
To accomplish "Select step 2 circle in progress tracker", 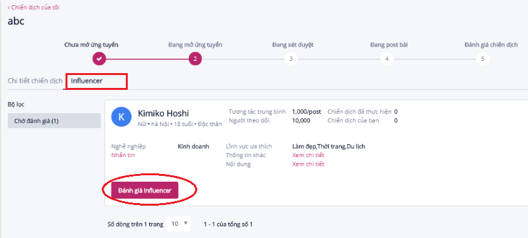I will pyautogui.click(x=195, y=59).
